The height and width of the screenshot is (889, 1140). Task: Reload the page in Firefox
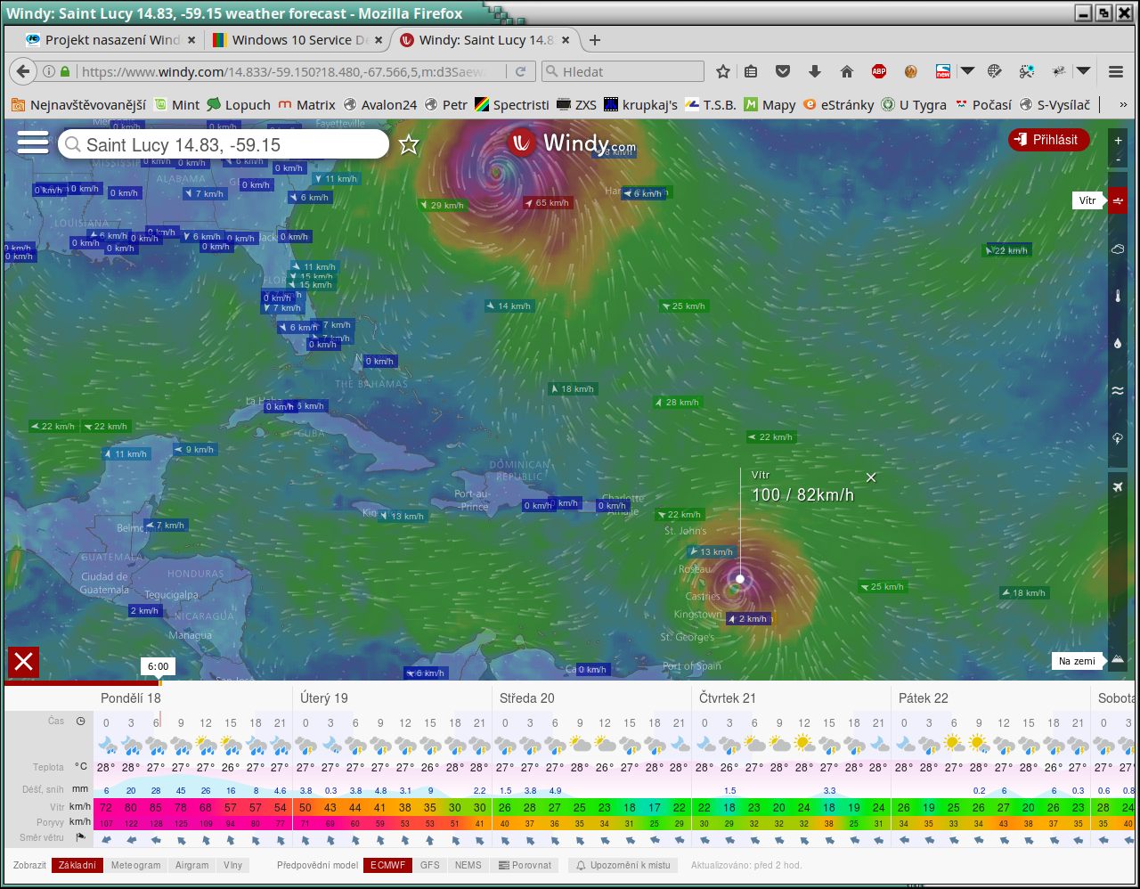coord(521,71)
